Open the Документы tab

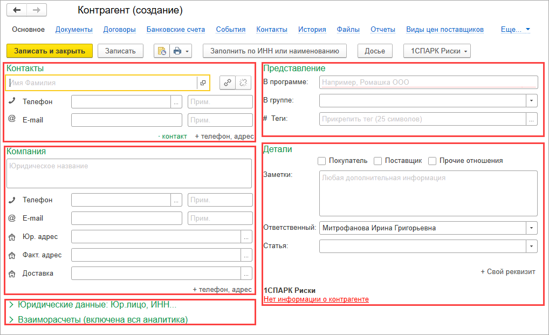click(x=74, y=30)
